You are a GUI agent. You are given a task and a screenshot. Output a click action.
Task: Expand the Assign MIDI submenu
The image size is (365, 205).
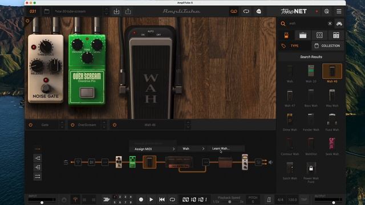click(x=153, y=149)
